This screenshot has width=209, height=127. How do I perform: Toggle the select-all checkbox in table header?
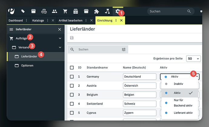click(72, 67)
